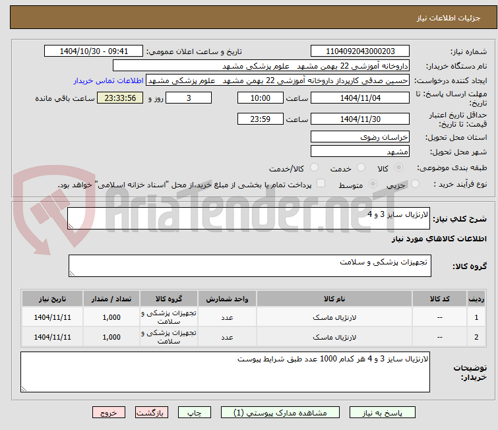
Task: Click the واحد شمارش column header
Action: point(227,299)
